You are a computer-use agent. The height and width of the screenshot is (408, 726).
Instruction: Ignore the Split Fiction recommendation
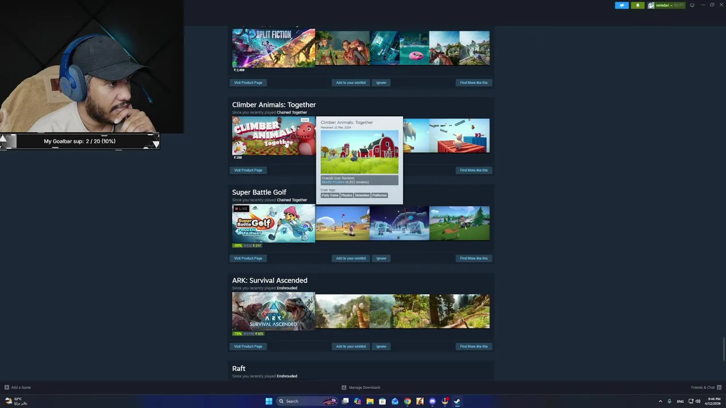(381, 83)
